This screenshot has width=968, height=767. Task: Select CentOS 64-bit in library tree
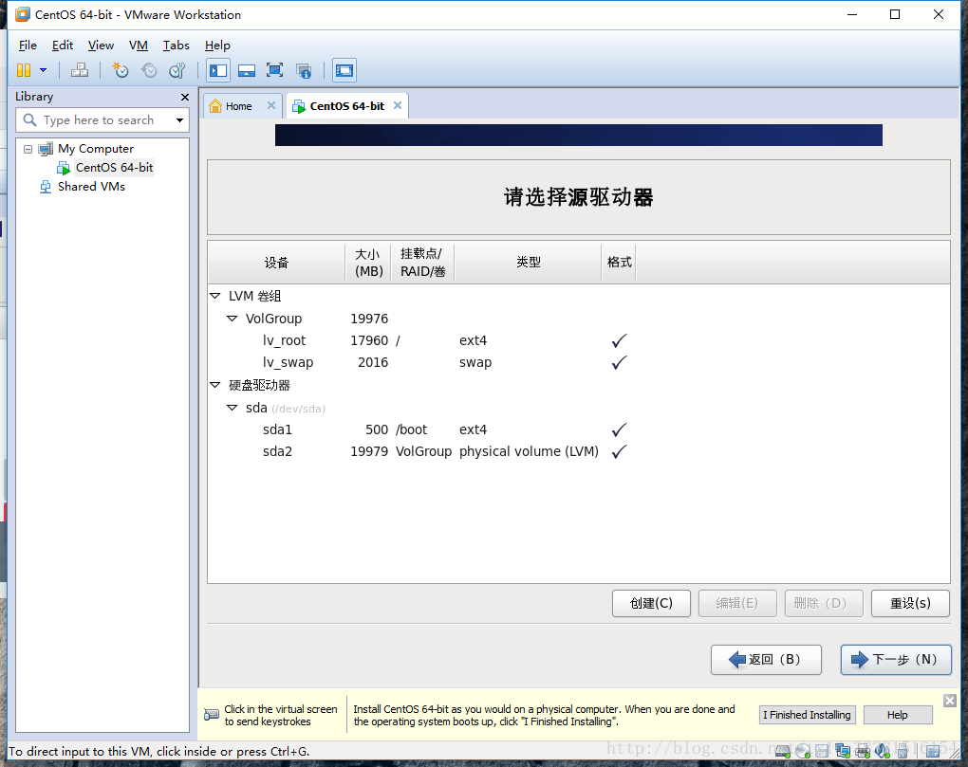click(114, 168)
